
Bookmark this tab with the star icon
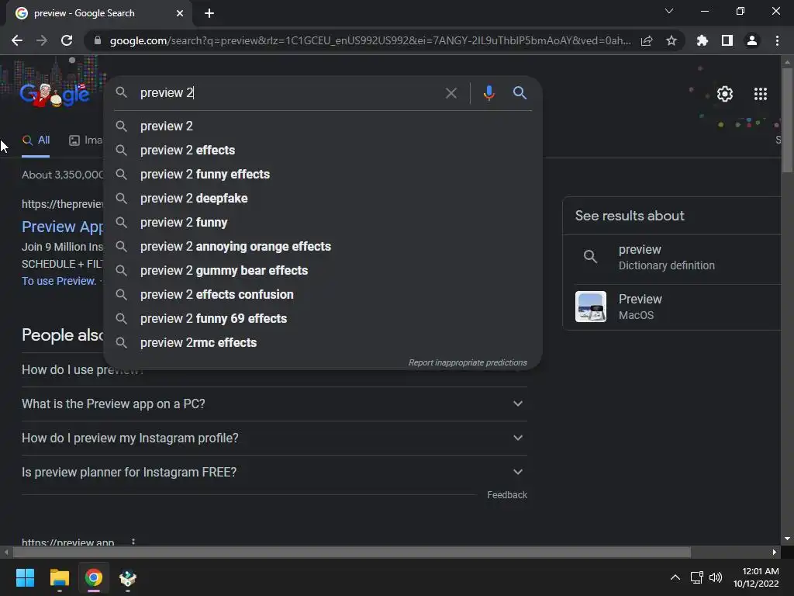coord(671,40)
